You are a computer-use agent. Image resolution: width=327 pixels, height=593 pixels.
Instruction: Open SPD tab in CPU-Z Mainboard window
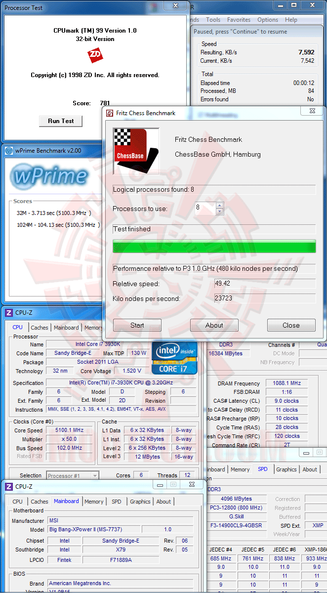pos(116,502)
